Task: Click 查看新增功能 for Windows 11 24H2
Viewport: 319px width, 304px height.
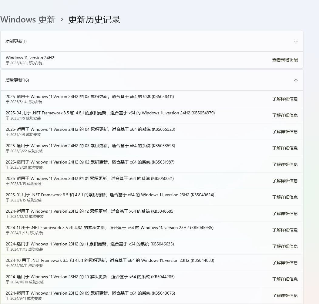Action: (x=285, y=60)
